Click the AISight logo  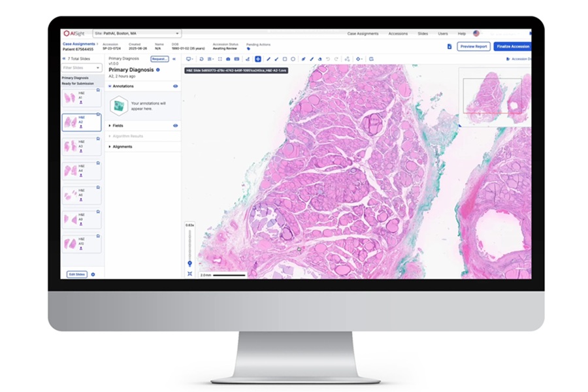click(74, 33)
